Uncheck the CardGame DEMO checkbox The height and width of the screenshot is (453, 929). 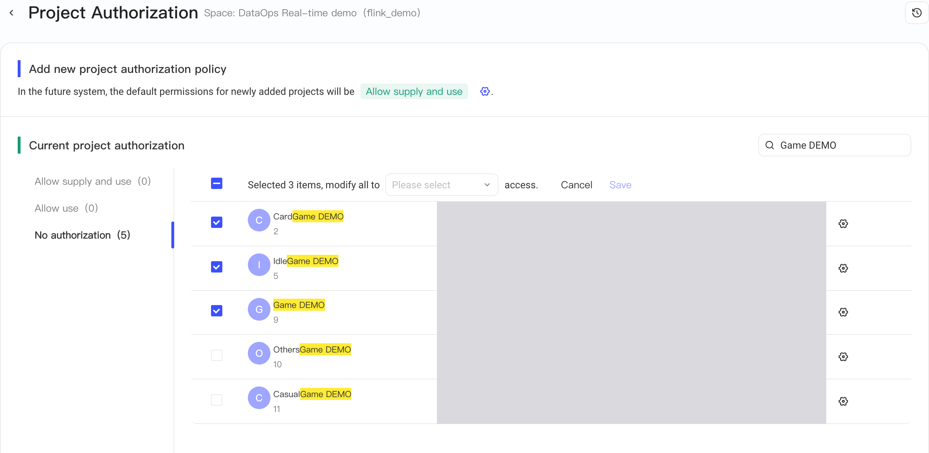(216, 222)
